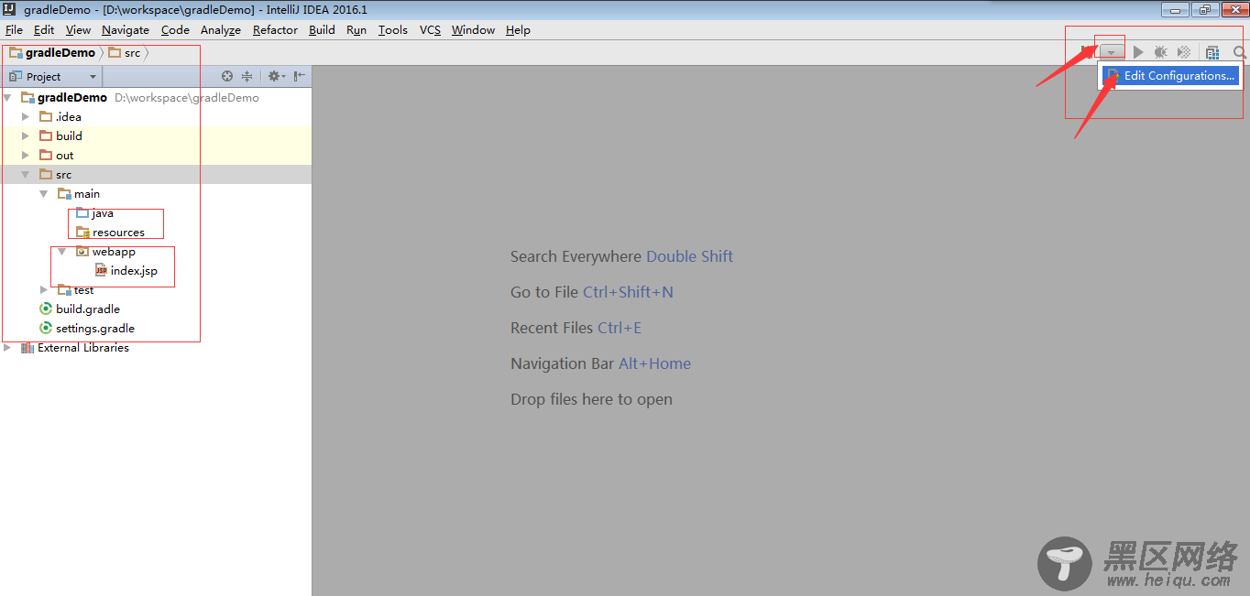This screenshot has width=1250, height=596.
Task: Open Project panel gear settings
Action: (x=276, y=76)
